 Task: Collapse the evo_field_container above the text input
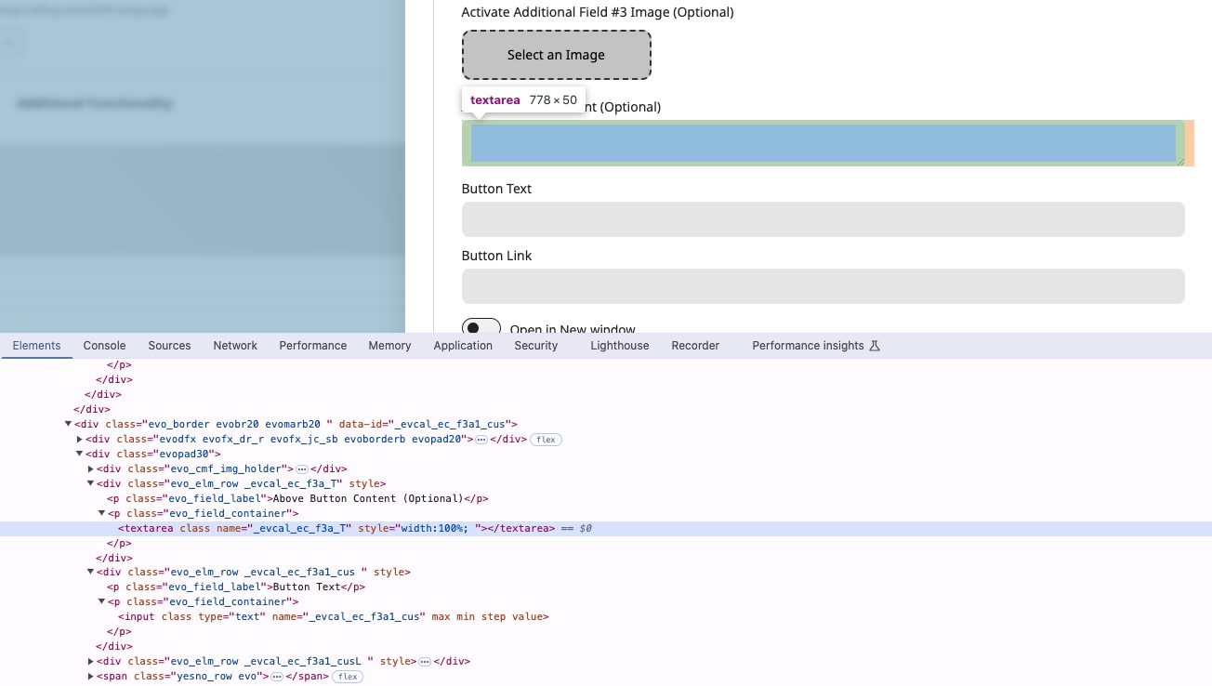tap(101, 601)
